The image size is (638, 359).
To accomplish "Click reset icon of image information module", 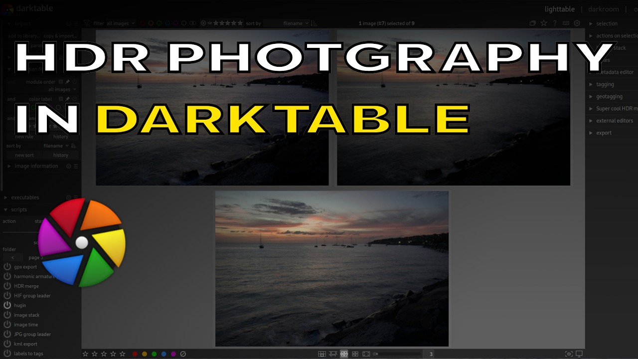I will point(69,166).
